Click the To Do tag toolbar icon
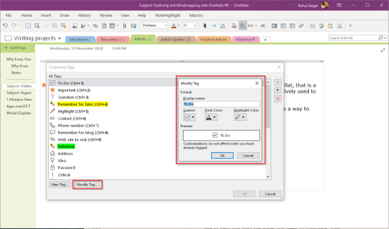This screenshot has width=389, height=229. [28, 26]
